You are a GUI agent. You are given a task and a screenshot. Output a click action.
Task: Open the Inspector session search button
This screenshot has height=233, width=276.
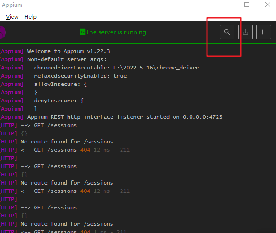(x=227, y=32)
